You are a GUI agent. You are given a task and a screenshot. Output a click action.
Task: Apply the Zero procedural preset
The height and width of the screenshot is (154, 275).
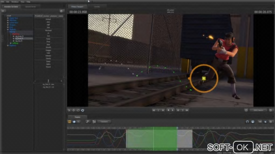point(48,22)
